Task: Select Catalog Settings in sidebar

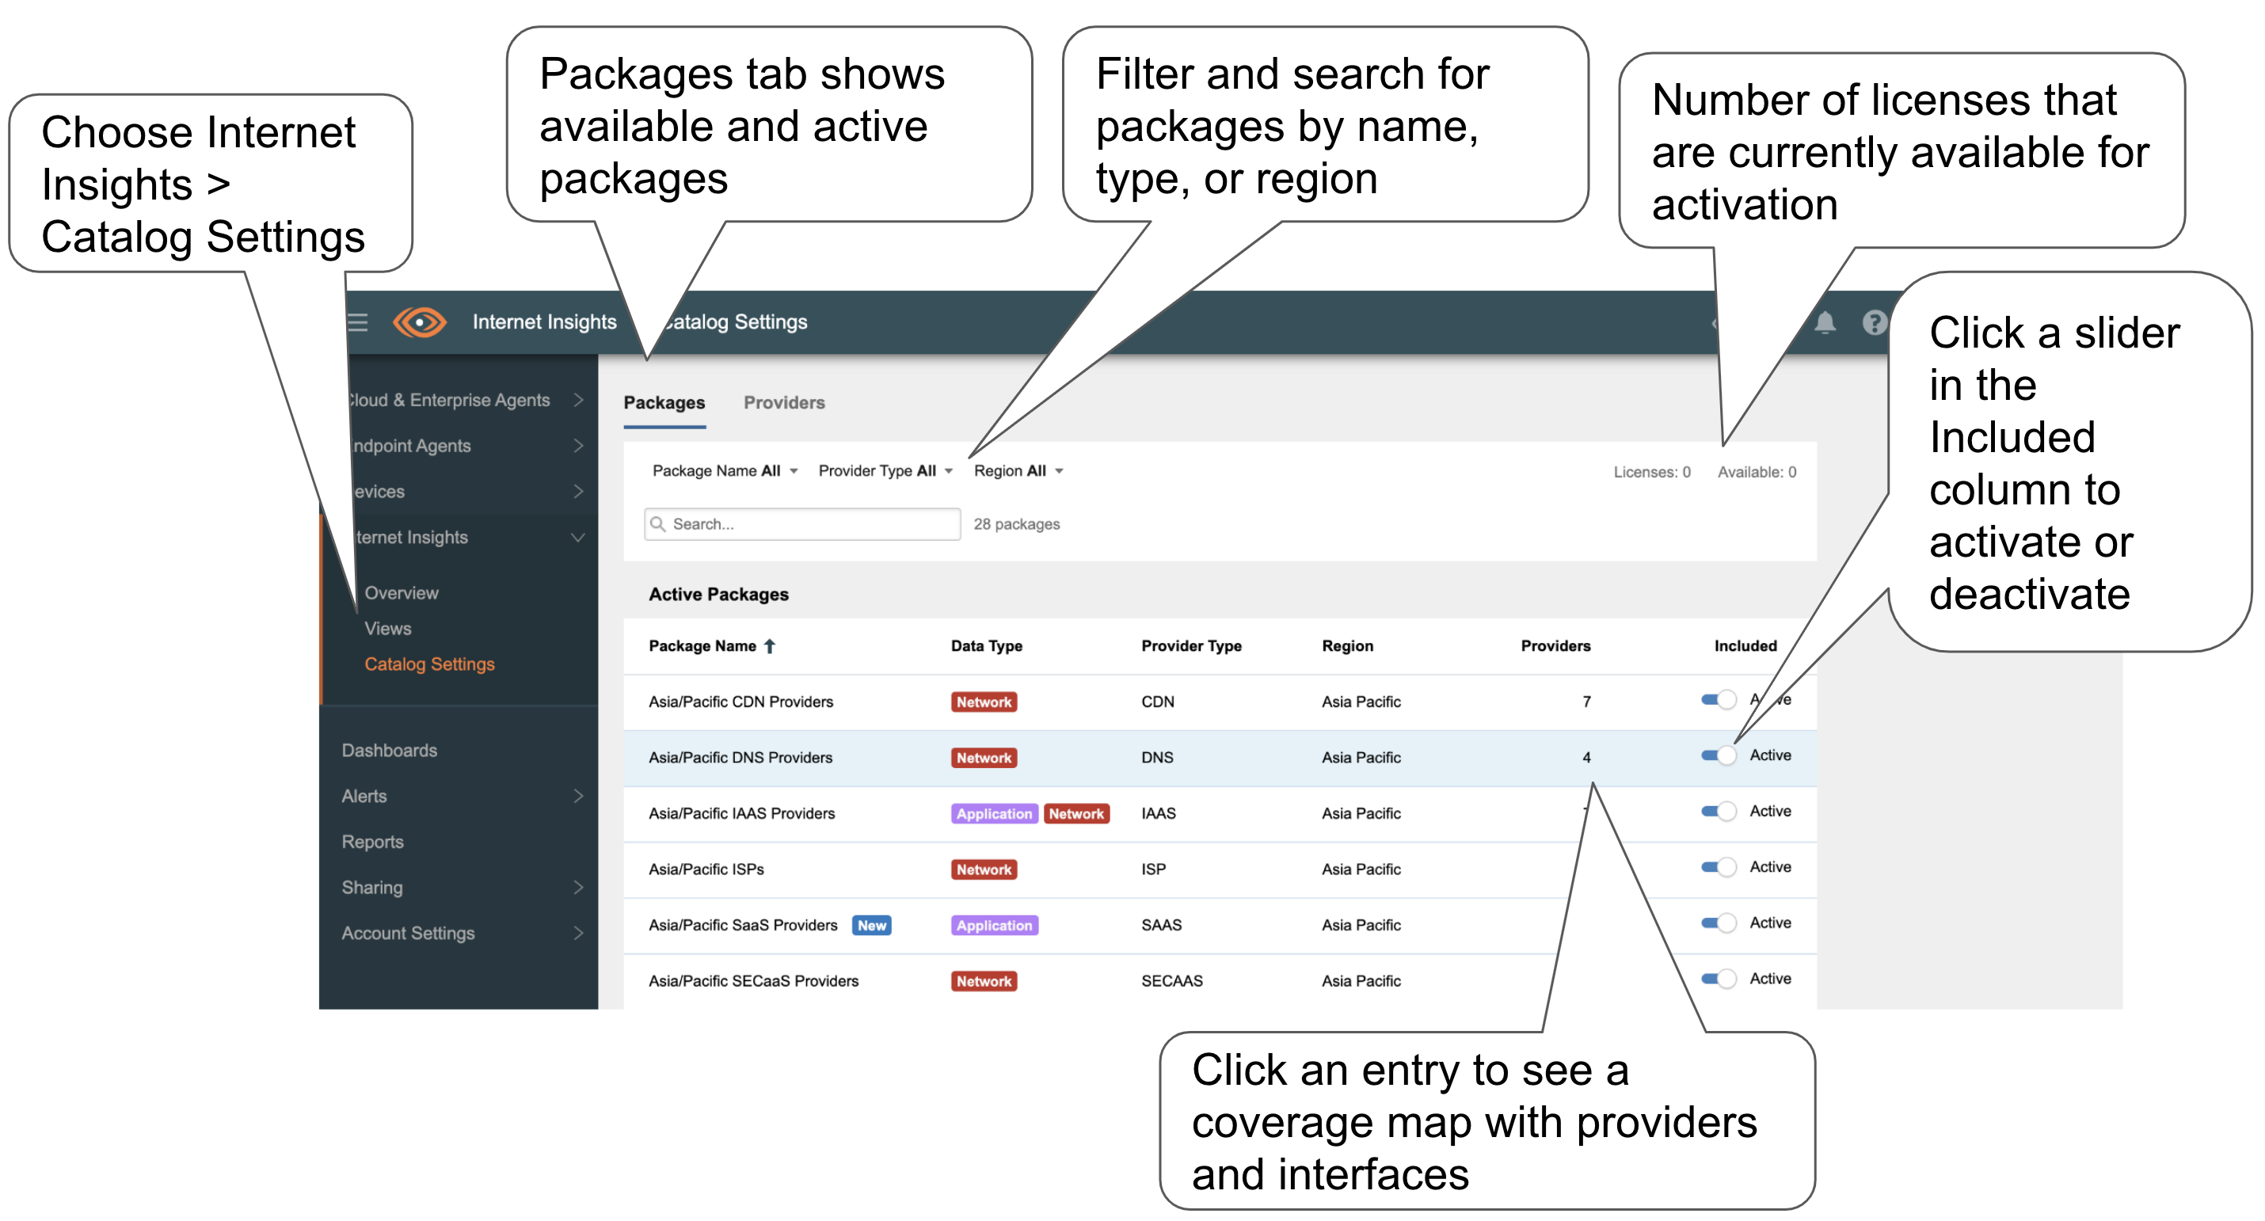Action: [x=429, y=664]
